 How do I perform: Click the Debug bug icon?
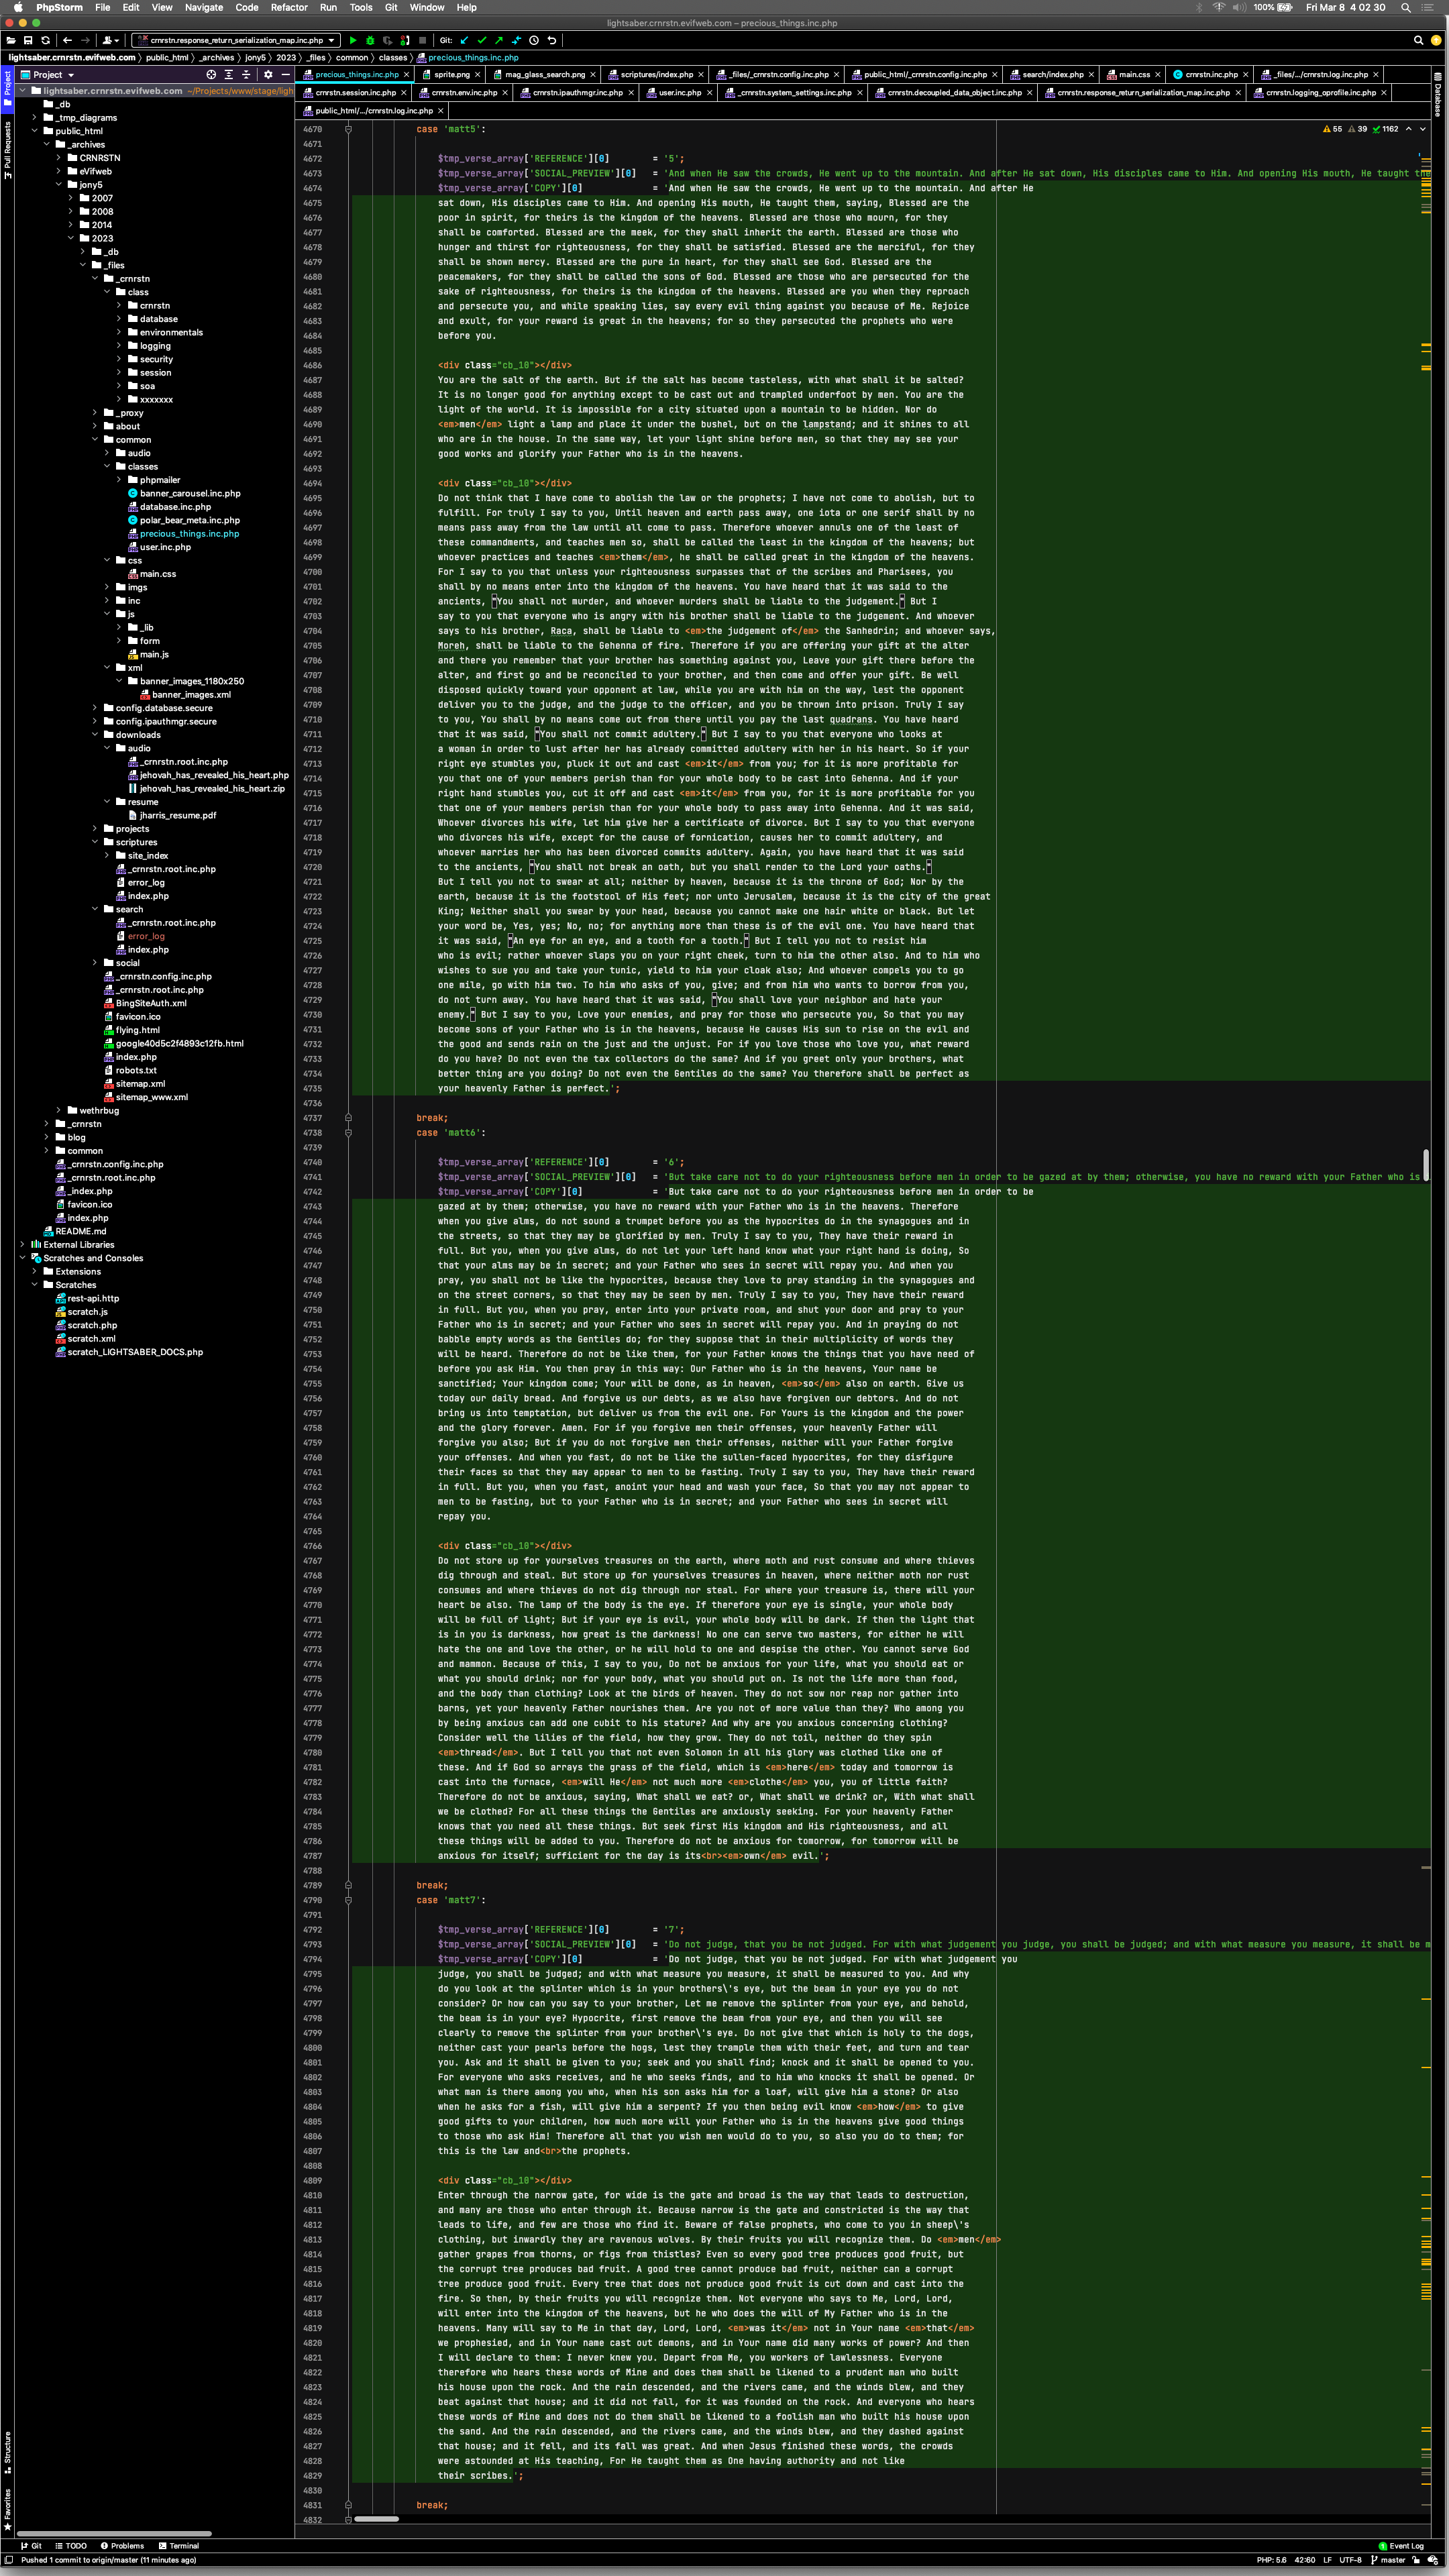point(370,40)
